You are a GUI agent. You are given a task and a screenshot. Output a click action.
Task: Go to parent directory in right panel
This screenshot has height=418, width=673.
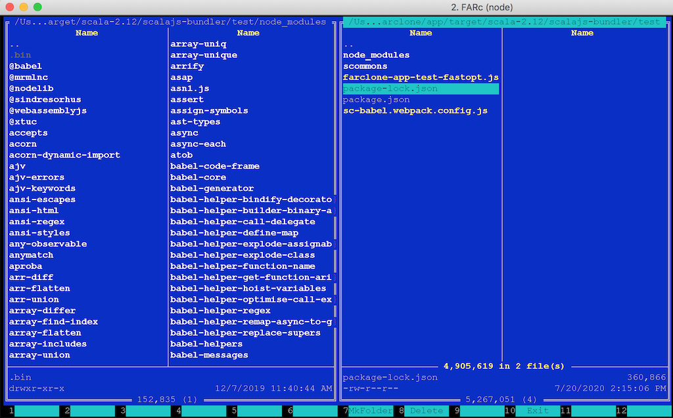[348, 45]
